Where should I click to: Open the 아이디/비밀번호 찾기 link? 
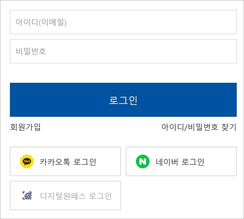(199, 127)
